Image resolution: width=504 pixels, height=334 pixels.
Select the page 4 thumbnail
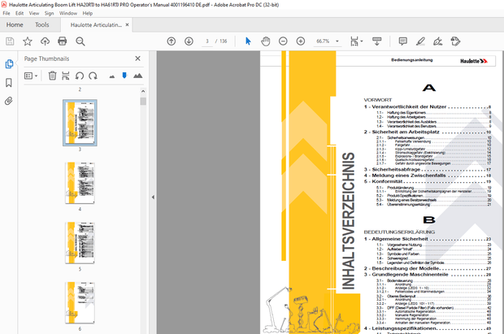(80, 183)
